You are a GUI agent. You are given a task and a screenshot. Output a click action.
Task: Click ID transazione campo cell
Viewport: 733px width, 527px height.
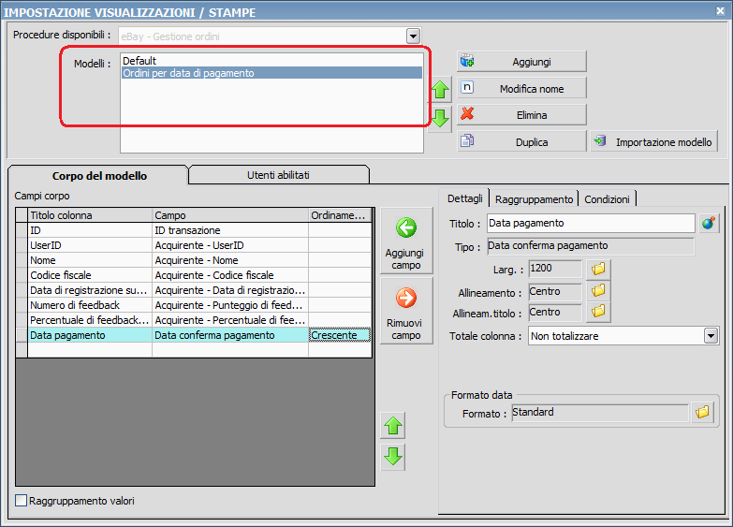pyautogui.click(x=230, y=230)
